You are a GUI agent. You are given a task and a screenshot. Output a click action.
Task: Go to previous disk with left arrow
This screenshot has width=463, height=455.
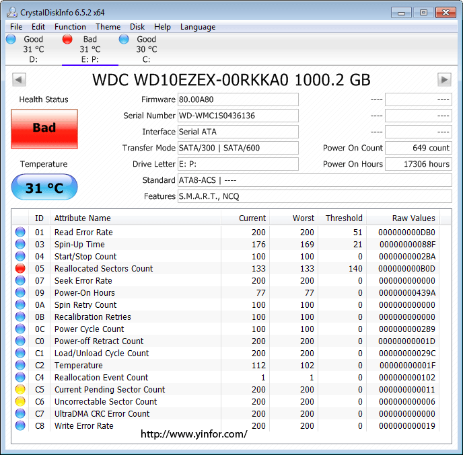(20, 79)
